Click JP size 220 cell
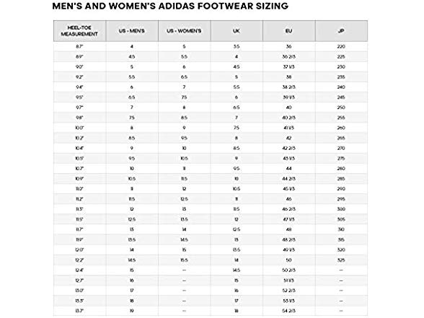This screenshot has height=318, width=424. click(341, 46)
